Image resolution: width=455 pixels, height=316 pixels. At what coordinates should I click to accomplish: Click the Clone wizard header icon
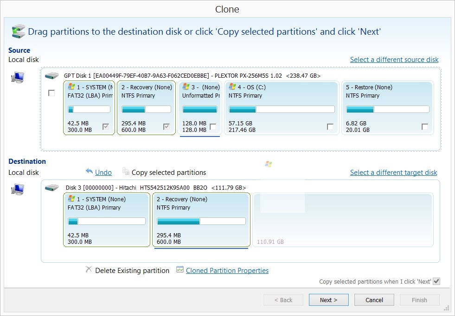18,31
